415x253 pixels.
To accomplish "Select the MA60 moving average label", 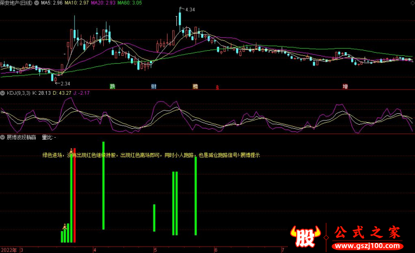I will coord(129,3).
